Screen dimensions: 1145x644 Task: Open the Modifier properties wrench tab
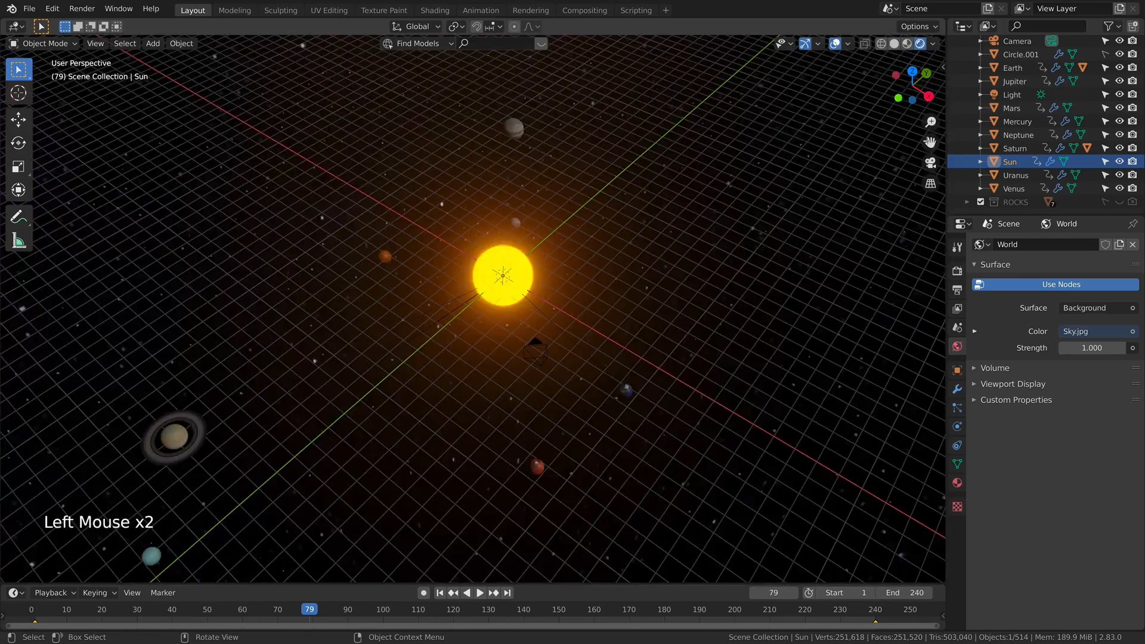[957, 389]
